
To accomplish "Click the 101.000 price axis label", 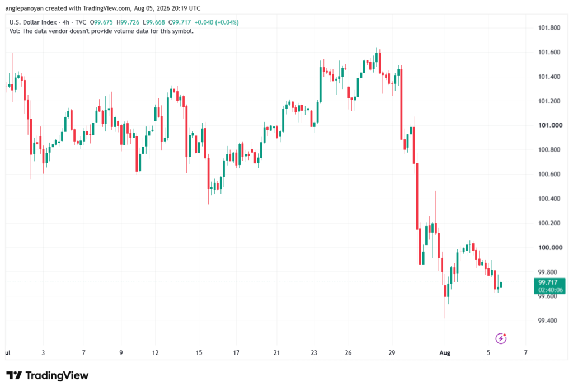I will 550,125.
